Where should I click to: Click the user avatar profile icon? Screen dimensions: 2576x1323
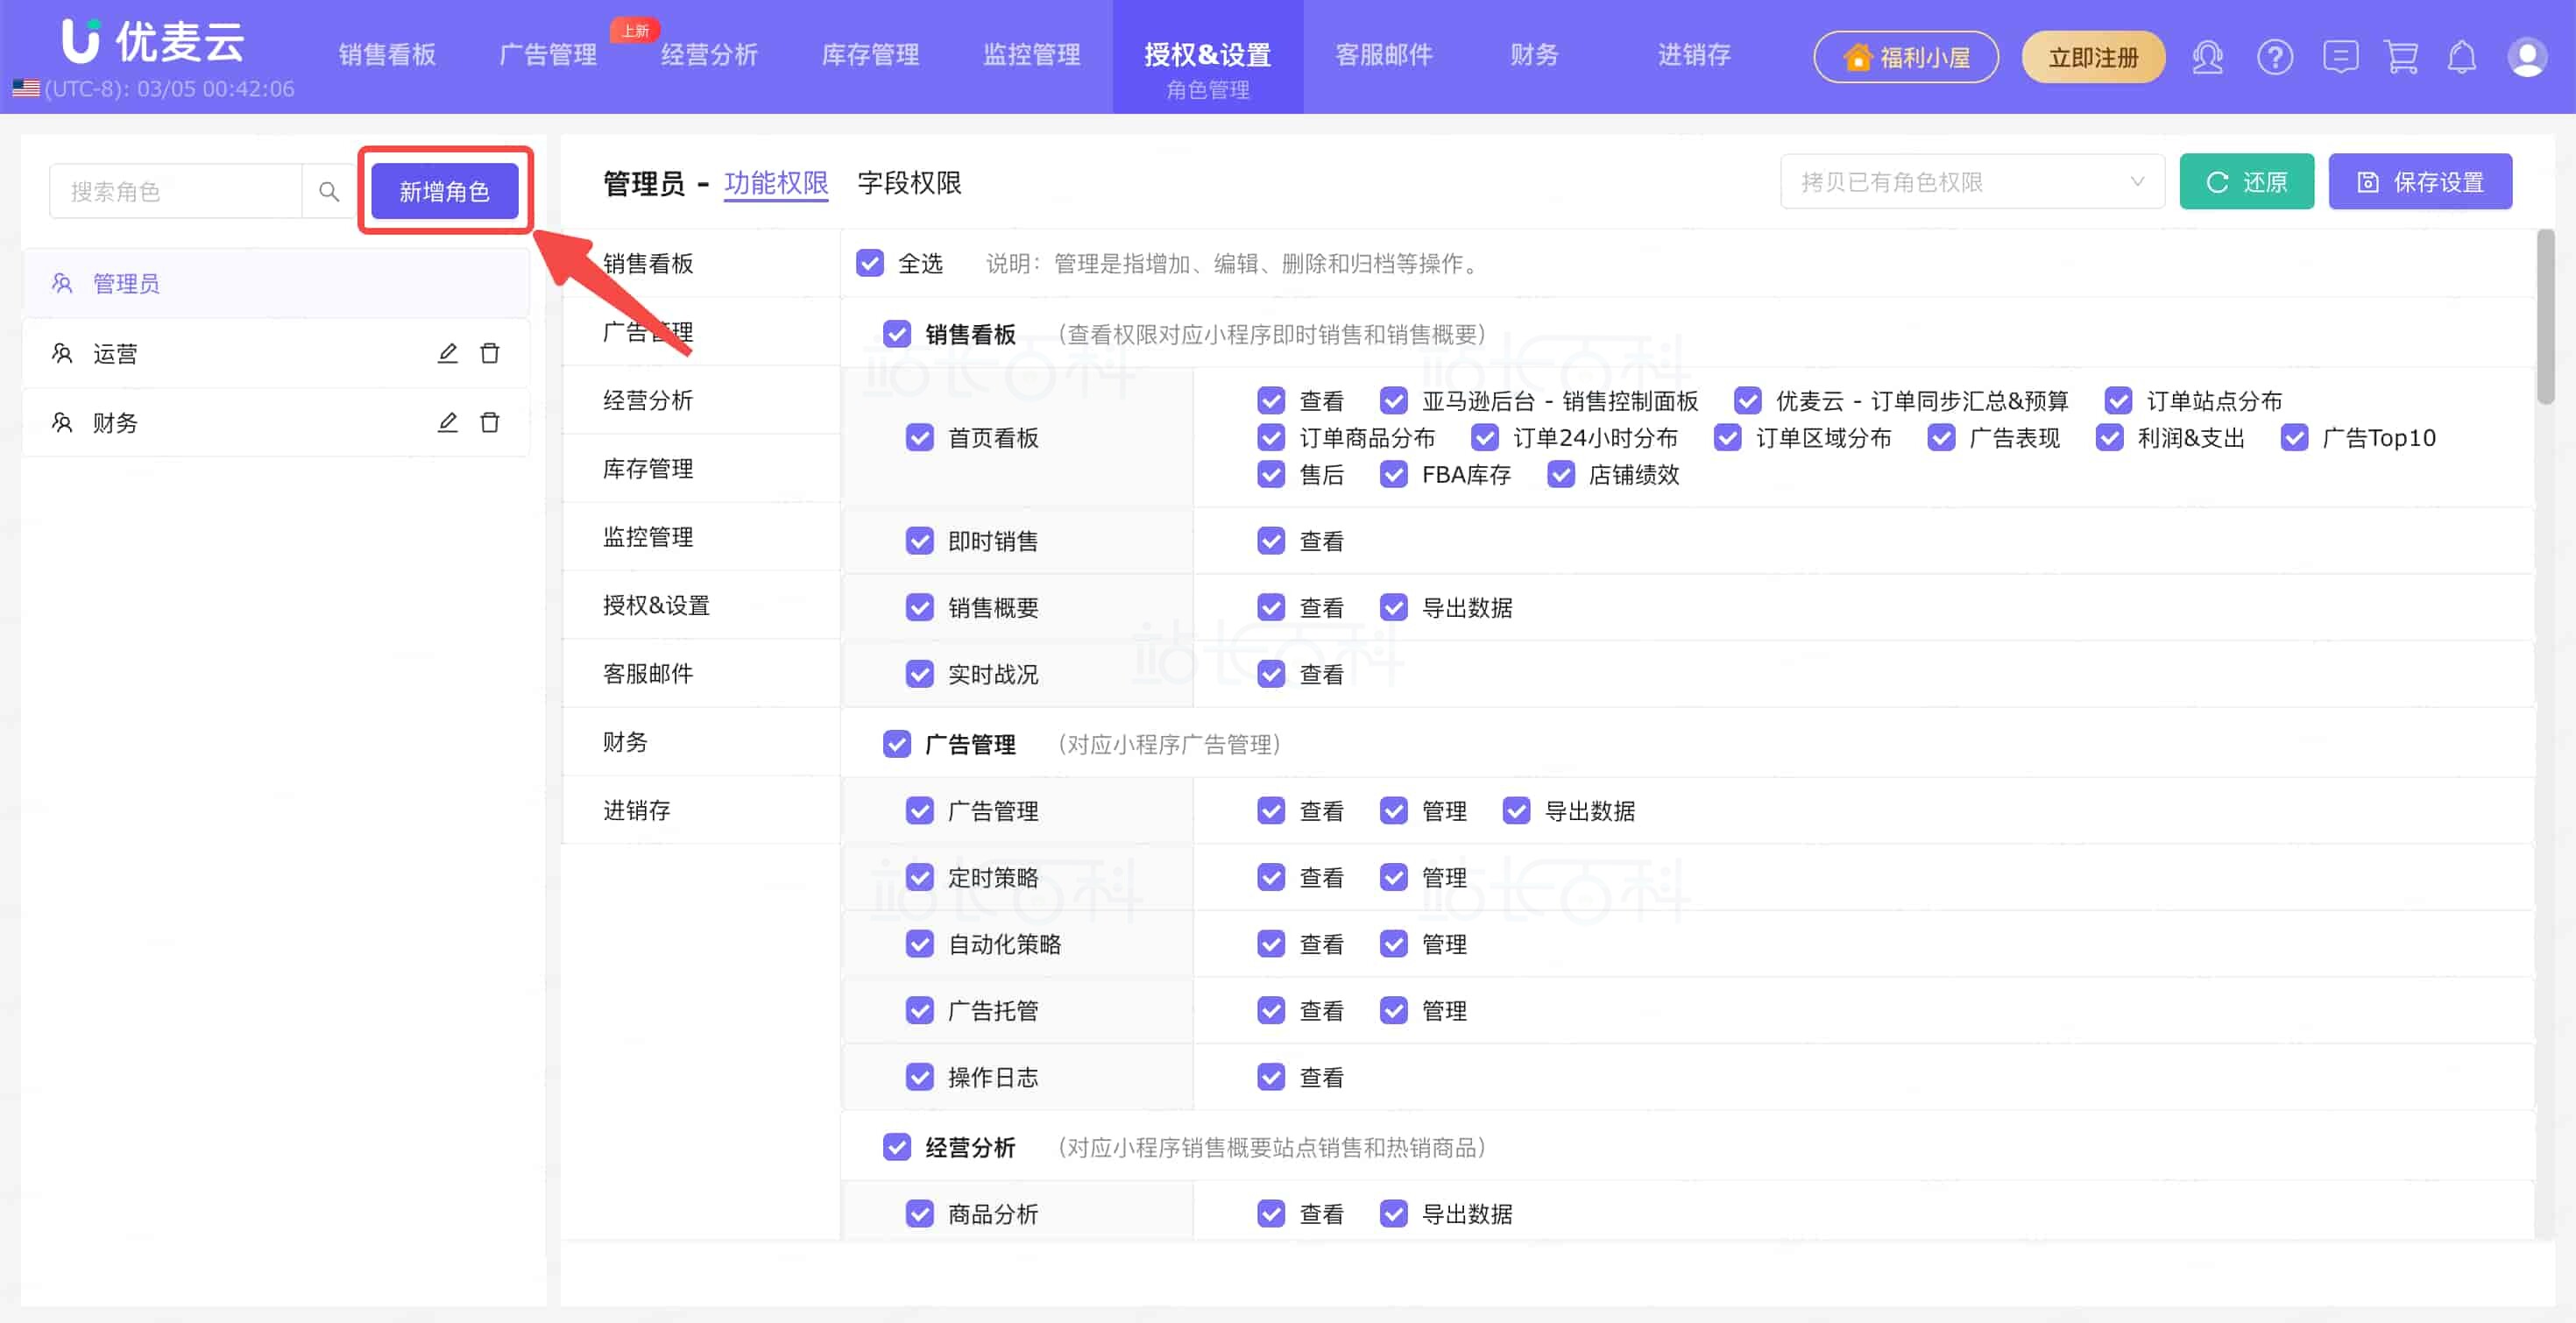coord(2526,57)
